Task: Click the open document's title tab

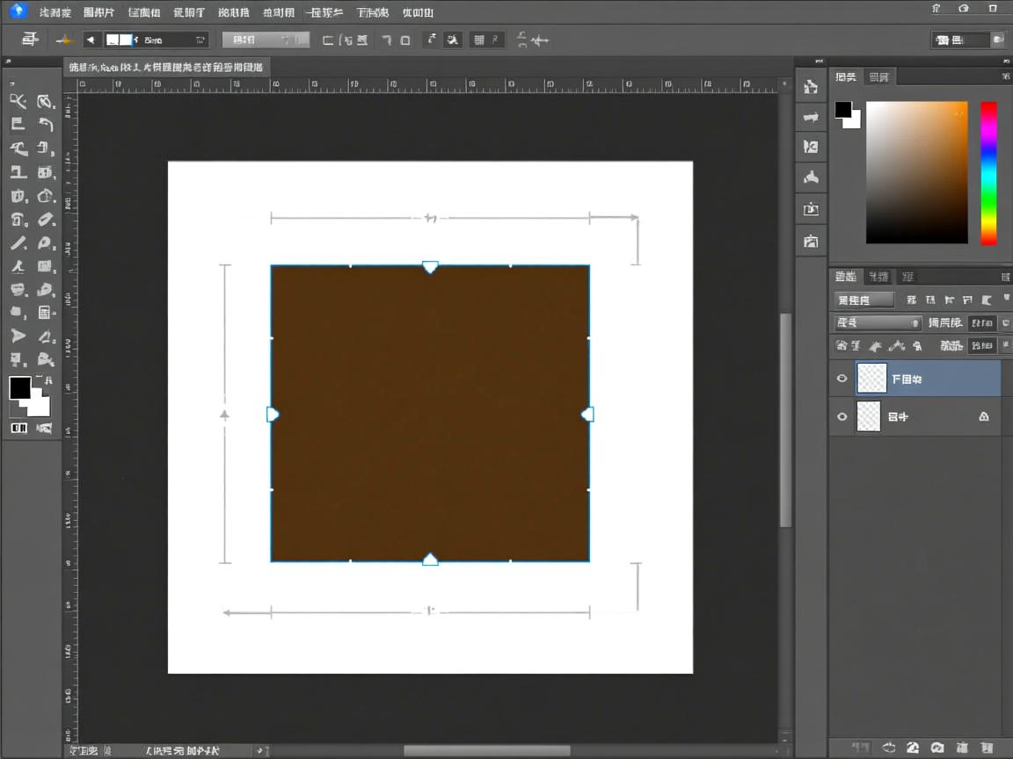Action: tap(165, 67)
